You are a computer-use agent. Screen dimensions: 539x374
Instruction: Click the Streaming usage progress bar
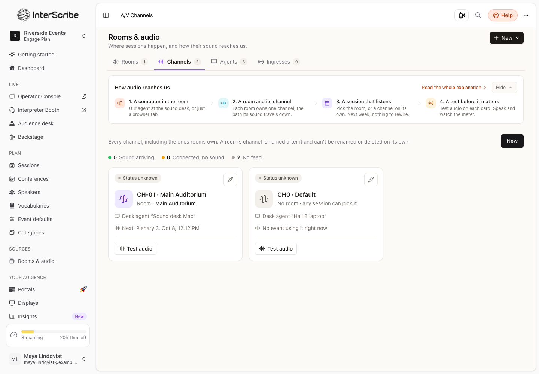coord(54,332)
